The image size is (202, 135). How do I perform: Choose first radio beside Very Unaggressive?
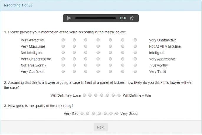(63, 59)
